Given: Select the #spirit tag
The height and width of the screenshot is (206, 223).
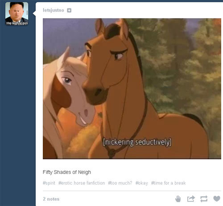Looking at the screenshot, I should pyautogui.click(x=49, y=183).
